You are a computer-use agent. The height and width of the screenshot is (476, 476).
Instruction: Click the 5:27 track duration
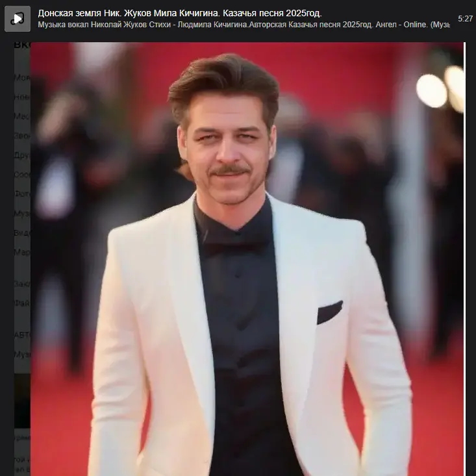[465, 19]
